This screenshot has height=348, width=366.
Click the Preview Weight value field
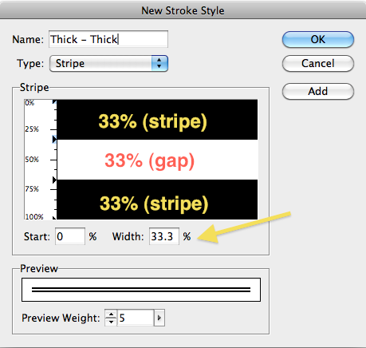[x=136, y=318]
